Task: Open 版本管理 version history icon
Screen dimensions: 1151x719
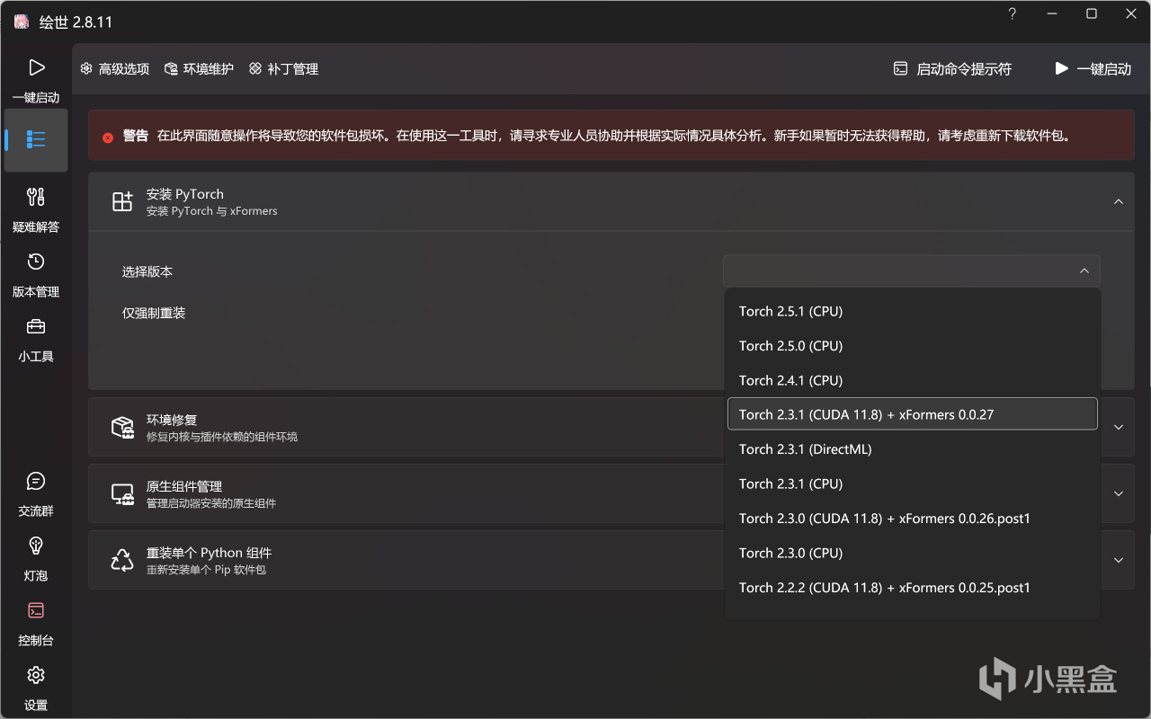Action: pyautogui.click(x=36, y=262)
